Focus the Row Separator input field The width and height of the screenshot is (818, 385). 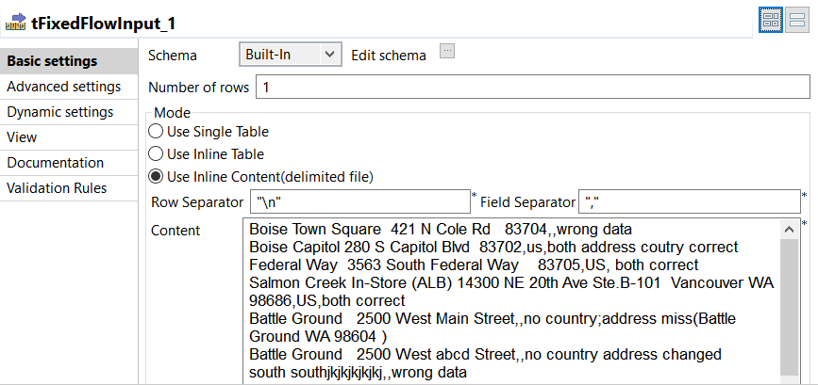click(x=359, y=201)
